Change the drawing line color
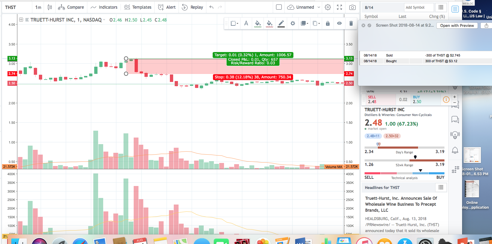The image size is (492, 244). 281,23
